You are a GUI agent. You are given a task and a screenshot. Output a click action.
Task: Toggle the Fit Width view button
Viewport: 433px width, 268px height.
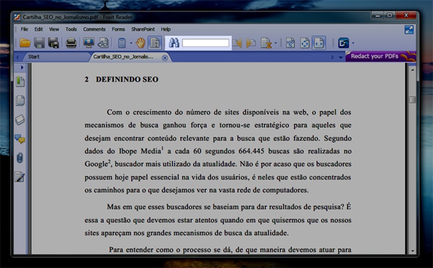319,43
